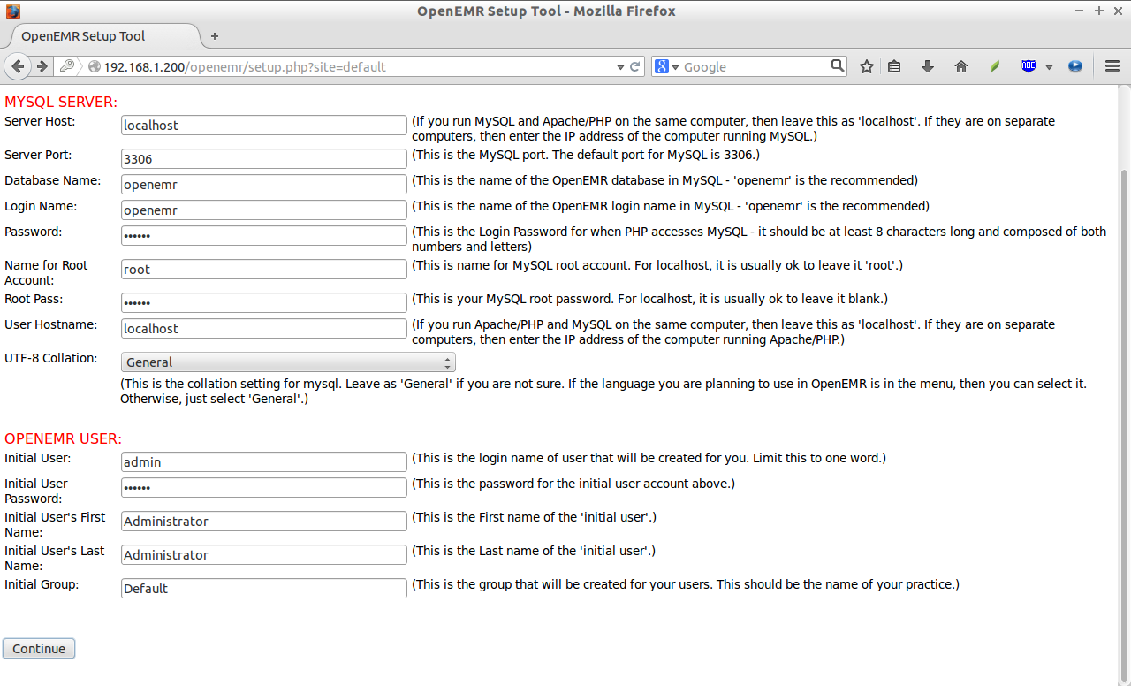This screenshot has height=686, width=1131.
Task: Click the OPENEMR USER heading
Action: pyautogui.click(x=63, y=439)
